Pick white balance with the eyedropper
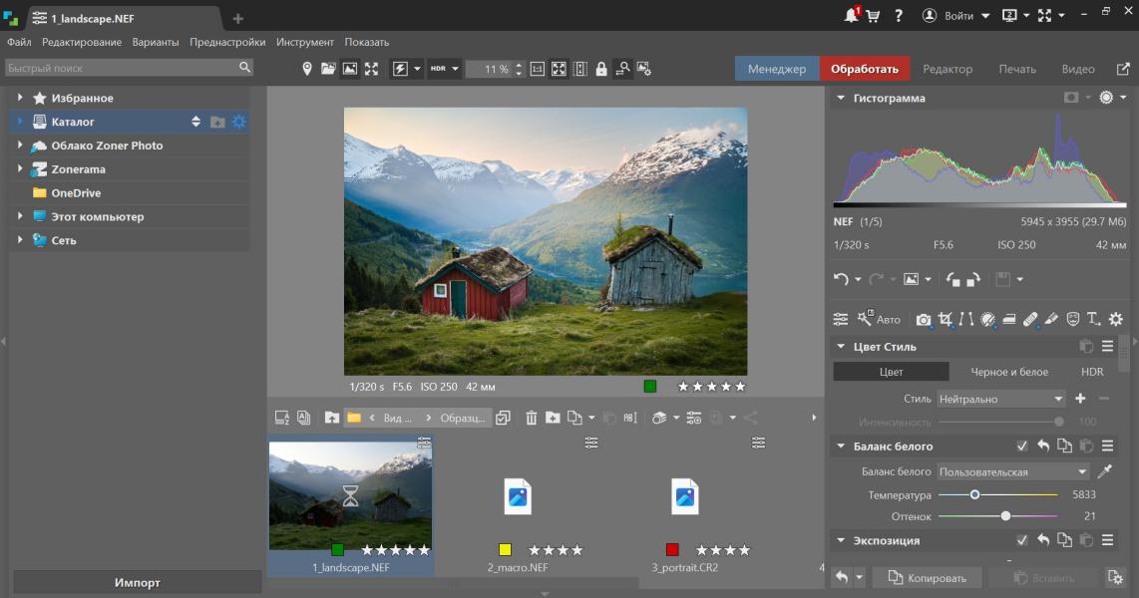 [x=1105, y=471]
